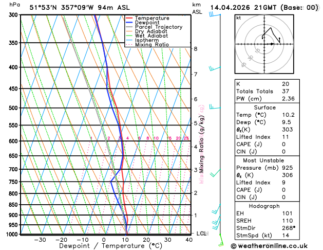Click the 950 pressure level label
This screenshot has height=250, width=323.
[x=14, y=225]
